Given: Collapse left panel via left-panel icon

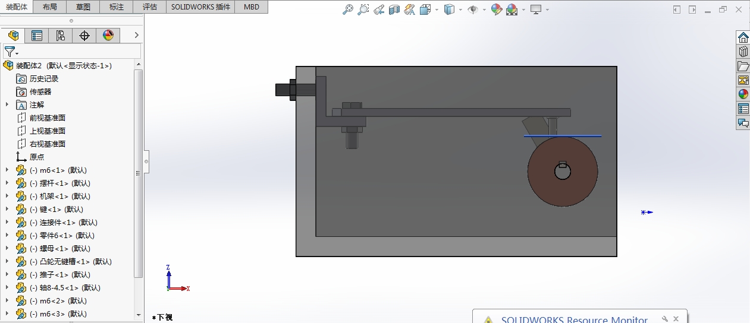Looking at the screenshot, I should tap(677, 9).
